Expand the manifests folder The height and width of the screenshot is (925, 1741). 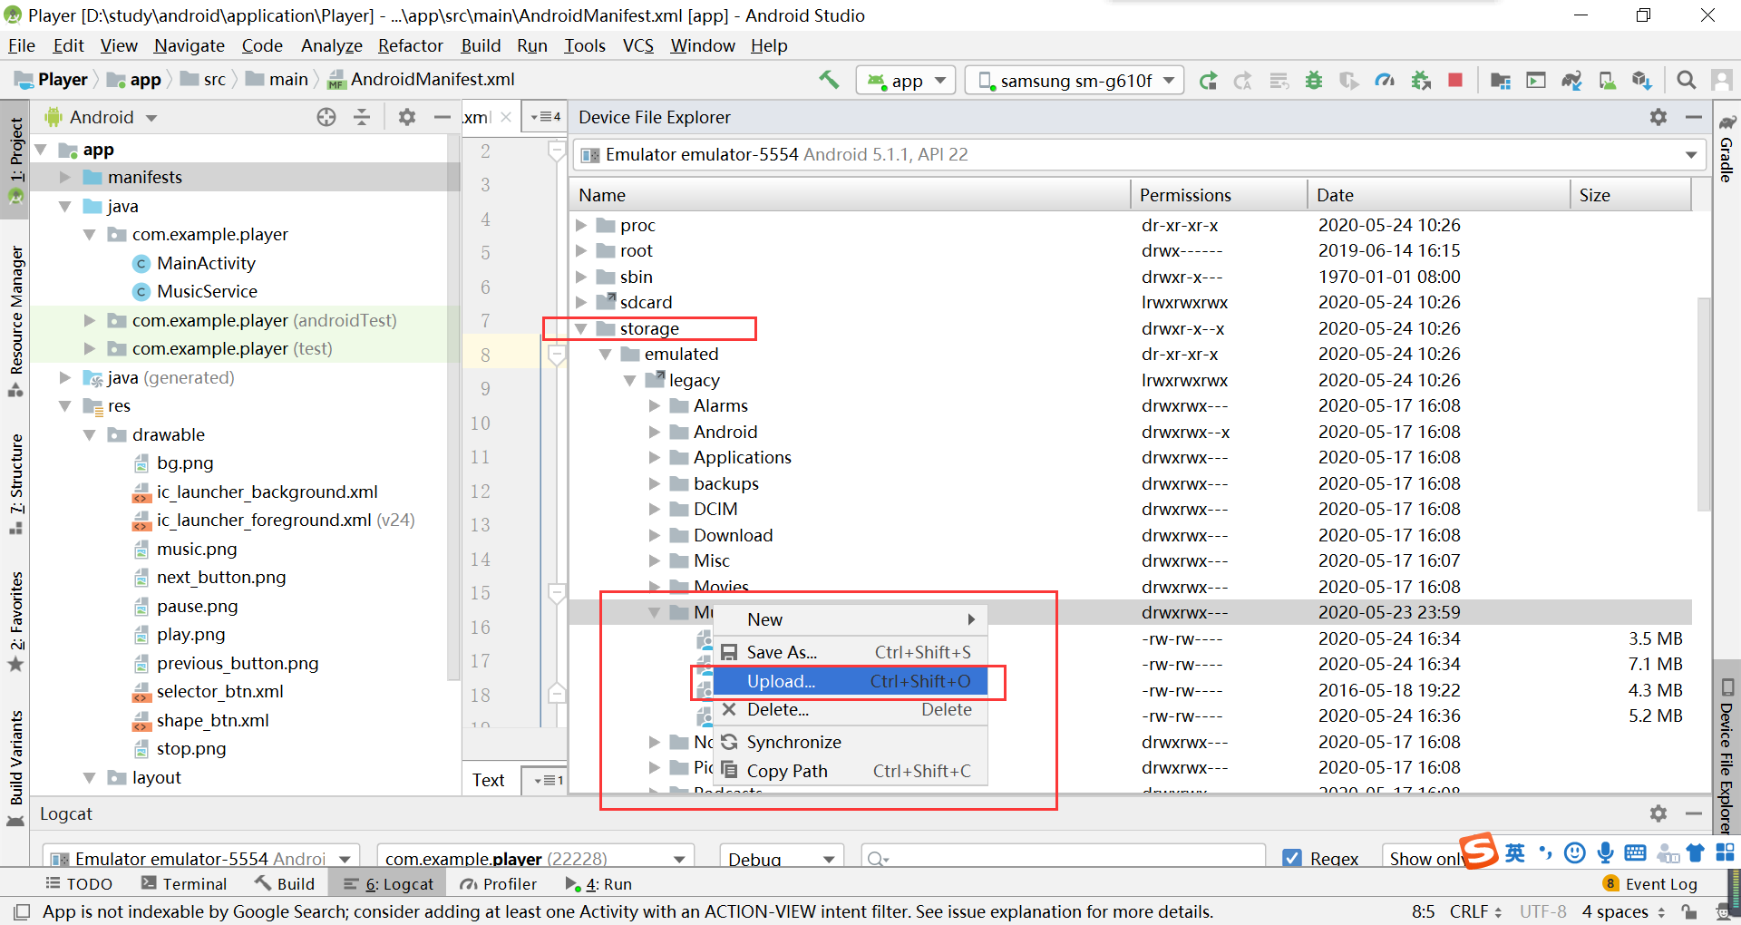[x=65, y=177]
